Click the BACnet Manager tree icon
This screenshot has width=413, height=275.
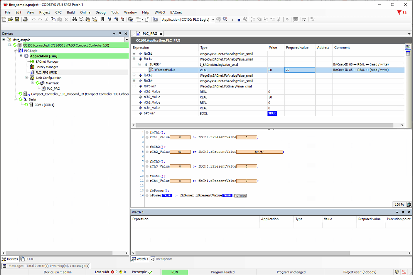(32, 62)
